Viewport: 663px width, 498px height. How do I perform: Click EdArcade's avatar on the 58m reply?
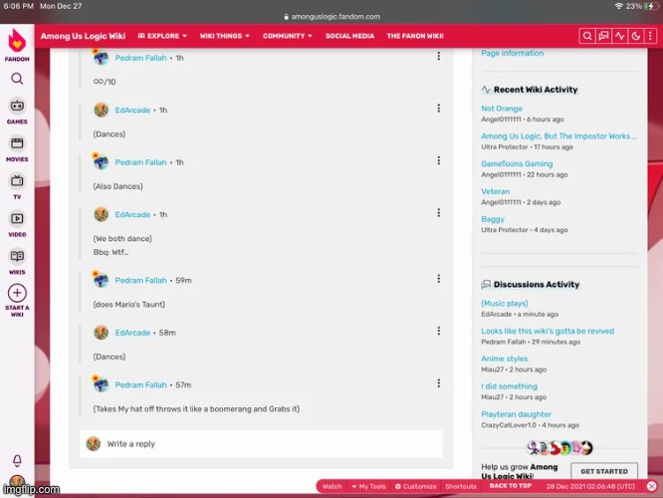(102, 333)
